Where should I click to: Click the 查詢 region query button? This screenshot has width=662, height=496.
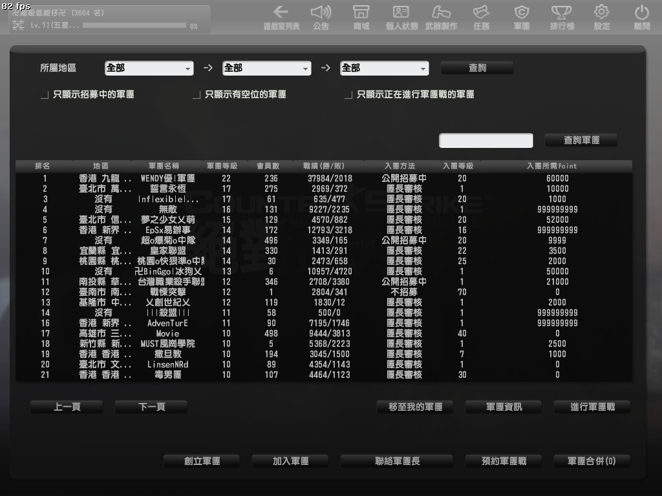(x=477, y=68)
